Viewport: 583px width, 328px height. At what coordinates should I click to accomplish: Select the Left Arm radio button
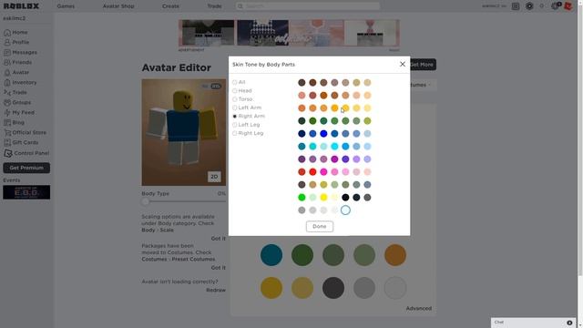click(x=235, y=108)
